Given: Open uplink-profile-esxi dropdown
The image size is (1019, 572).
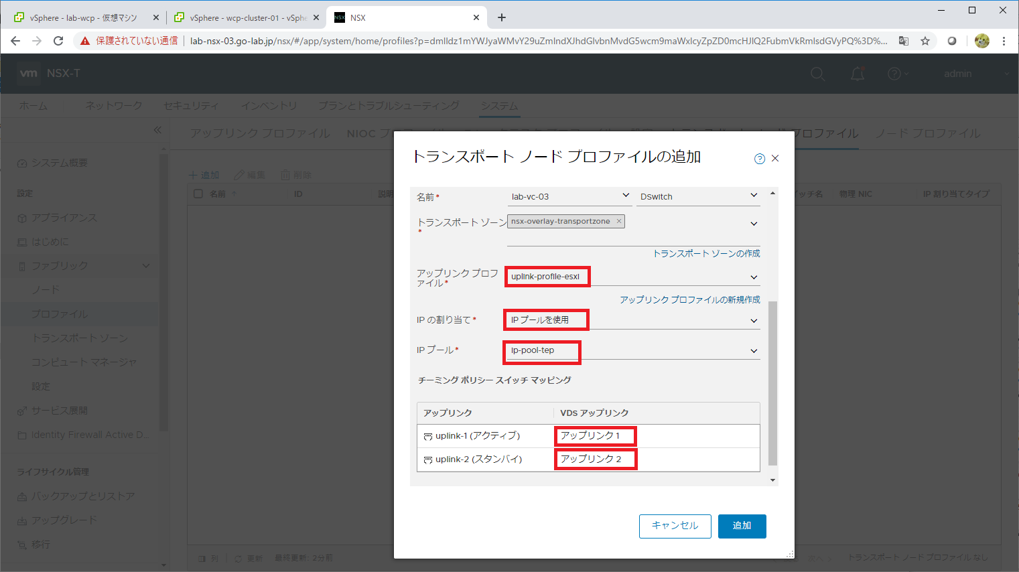Looking at the screenshot, I should [x=633, y=277].
